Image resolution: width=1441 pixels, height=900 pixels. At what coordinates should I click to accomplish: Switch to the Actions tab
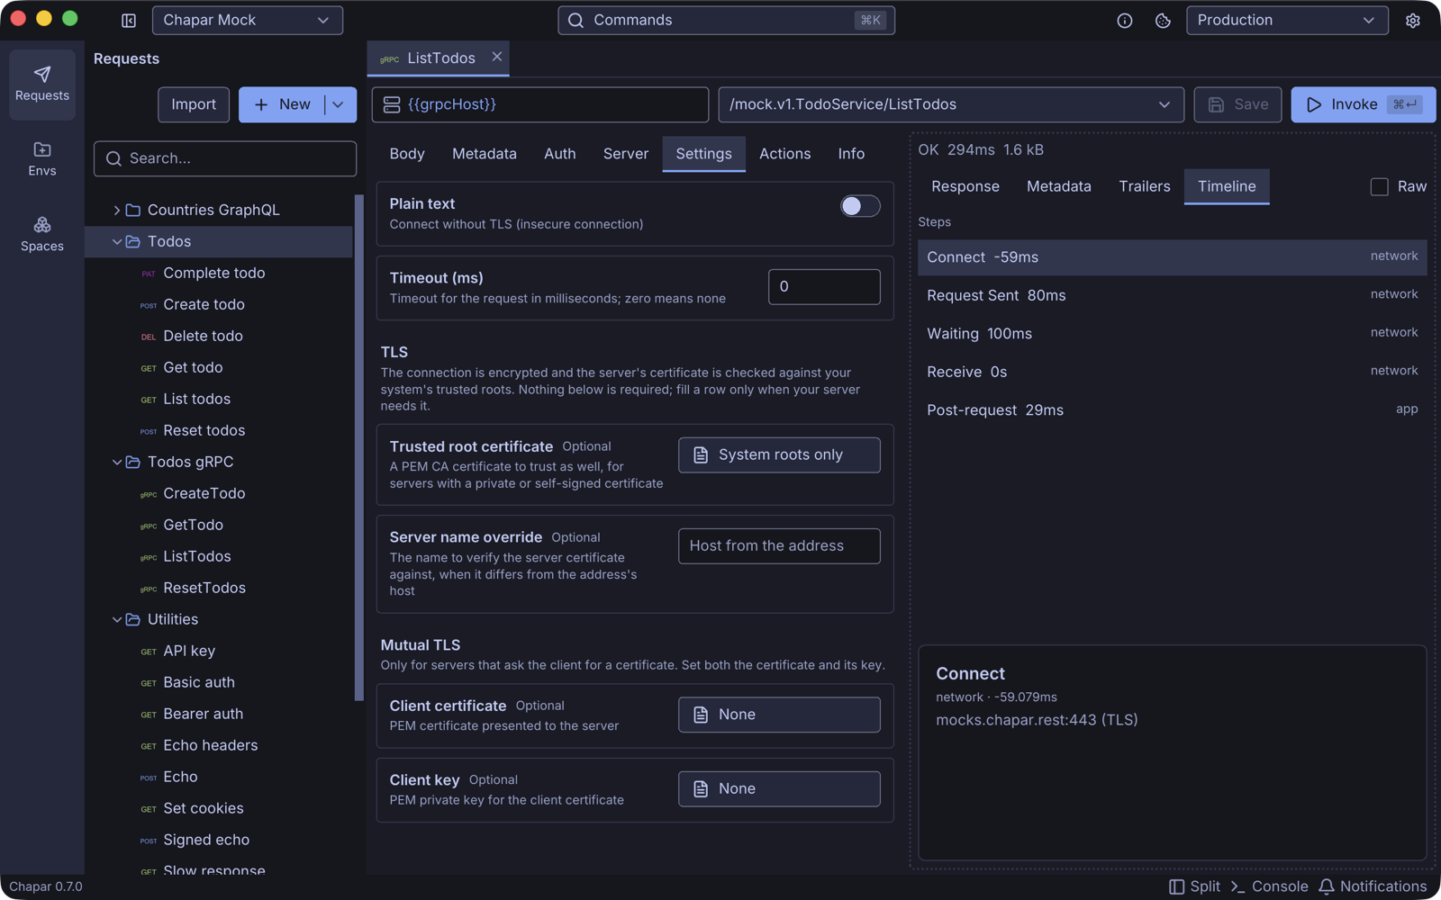[x=784, y=154]
